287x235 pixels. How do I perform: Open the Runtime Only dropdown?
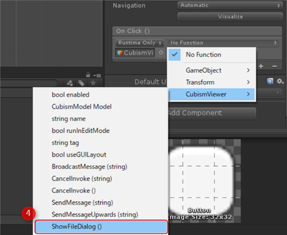coord(139,42)
